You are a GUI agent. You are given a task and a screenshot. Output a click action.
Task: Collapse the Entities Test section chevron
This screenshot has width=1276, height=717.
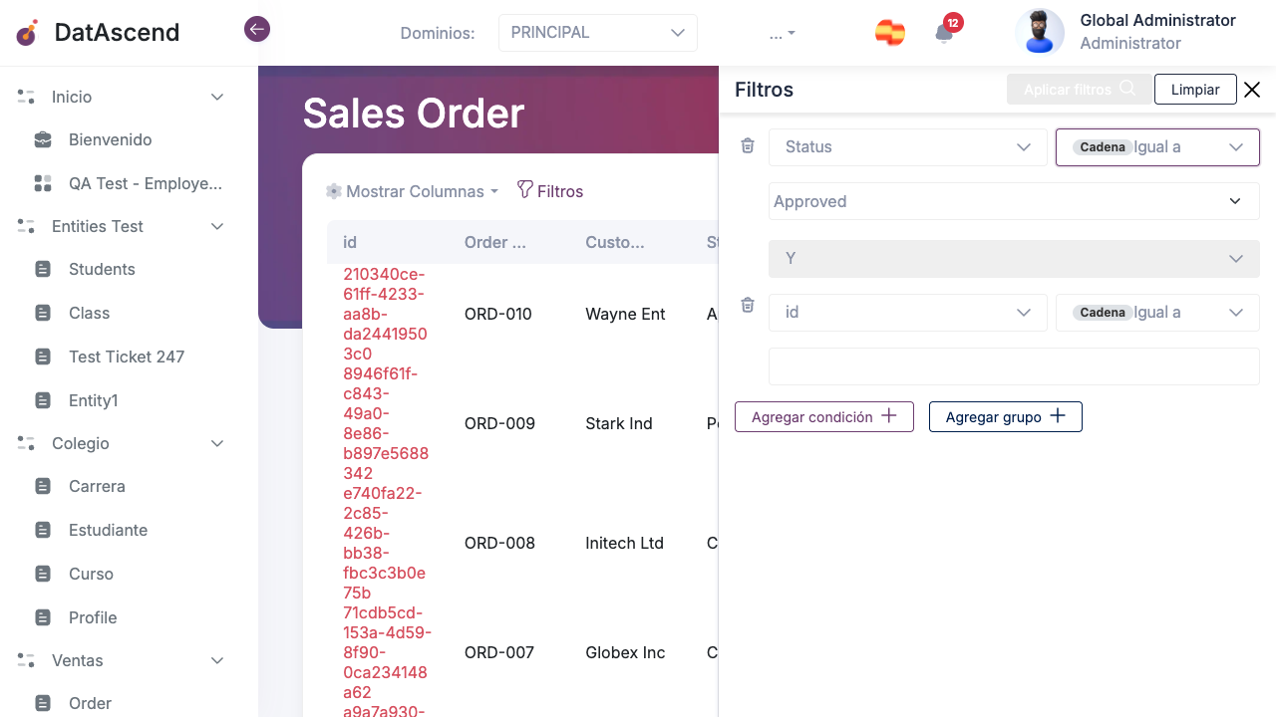[217, 226]
